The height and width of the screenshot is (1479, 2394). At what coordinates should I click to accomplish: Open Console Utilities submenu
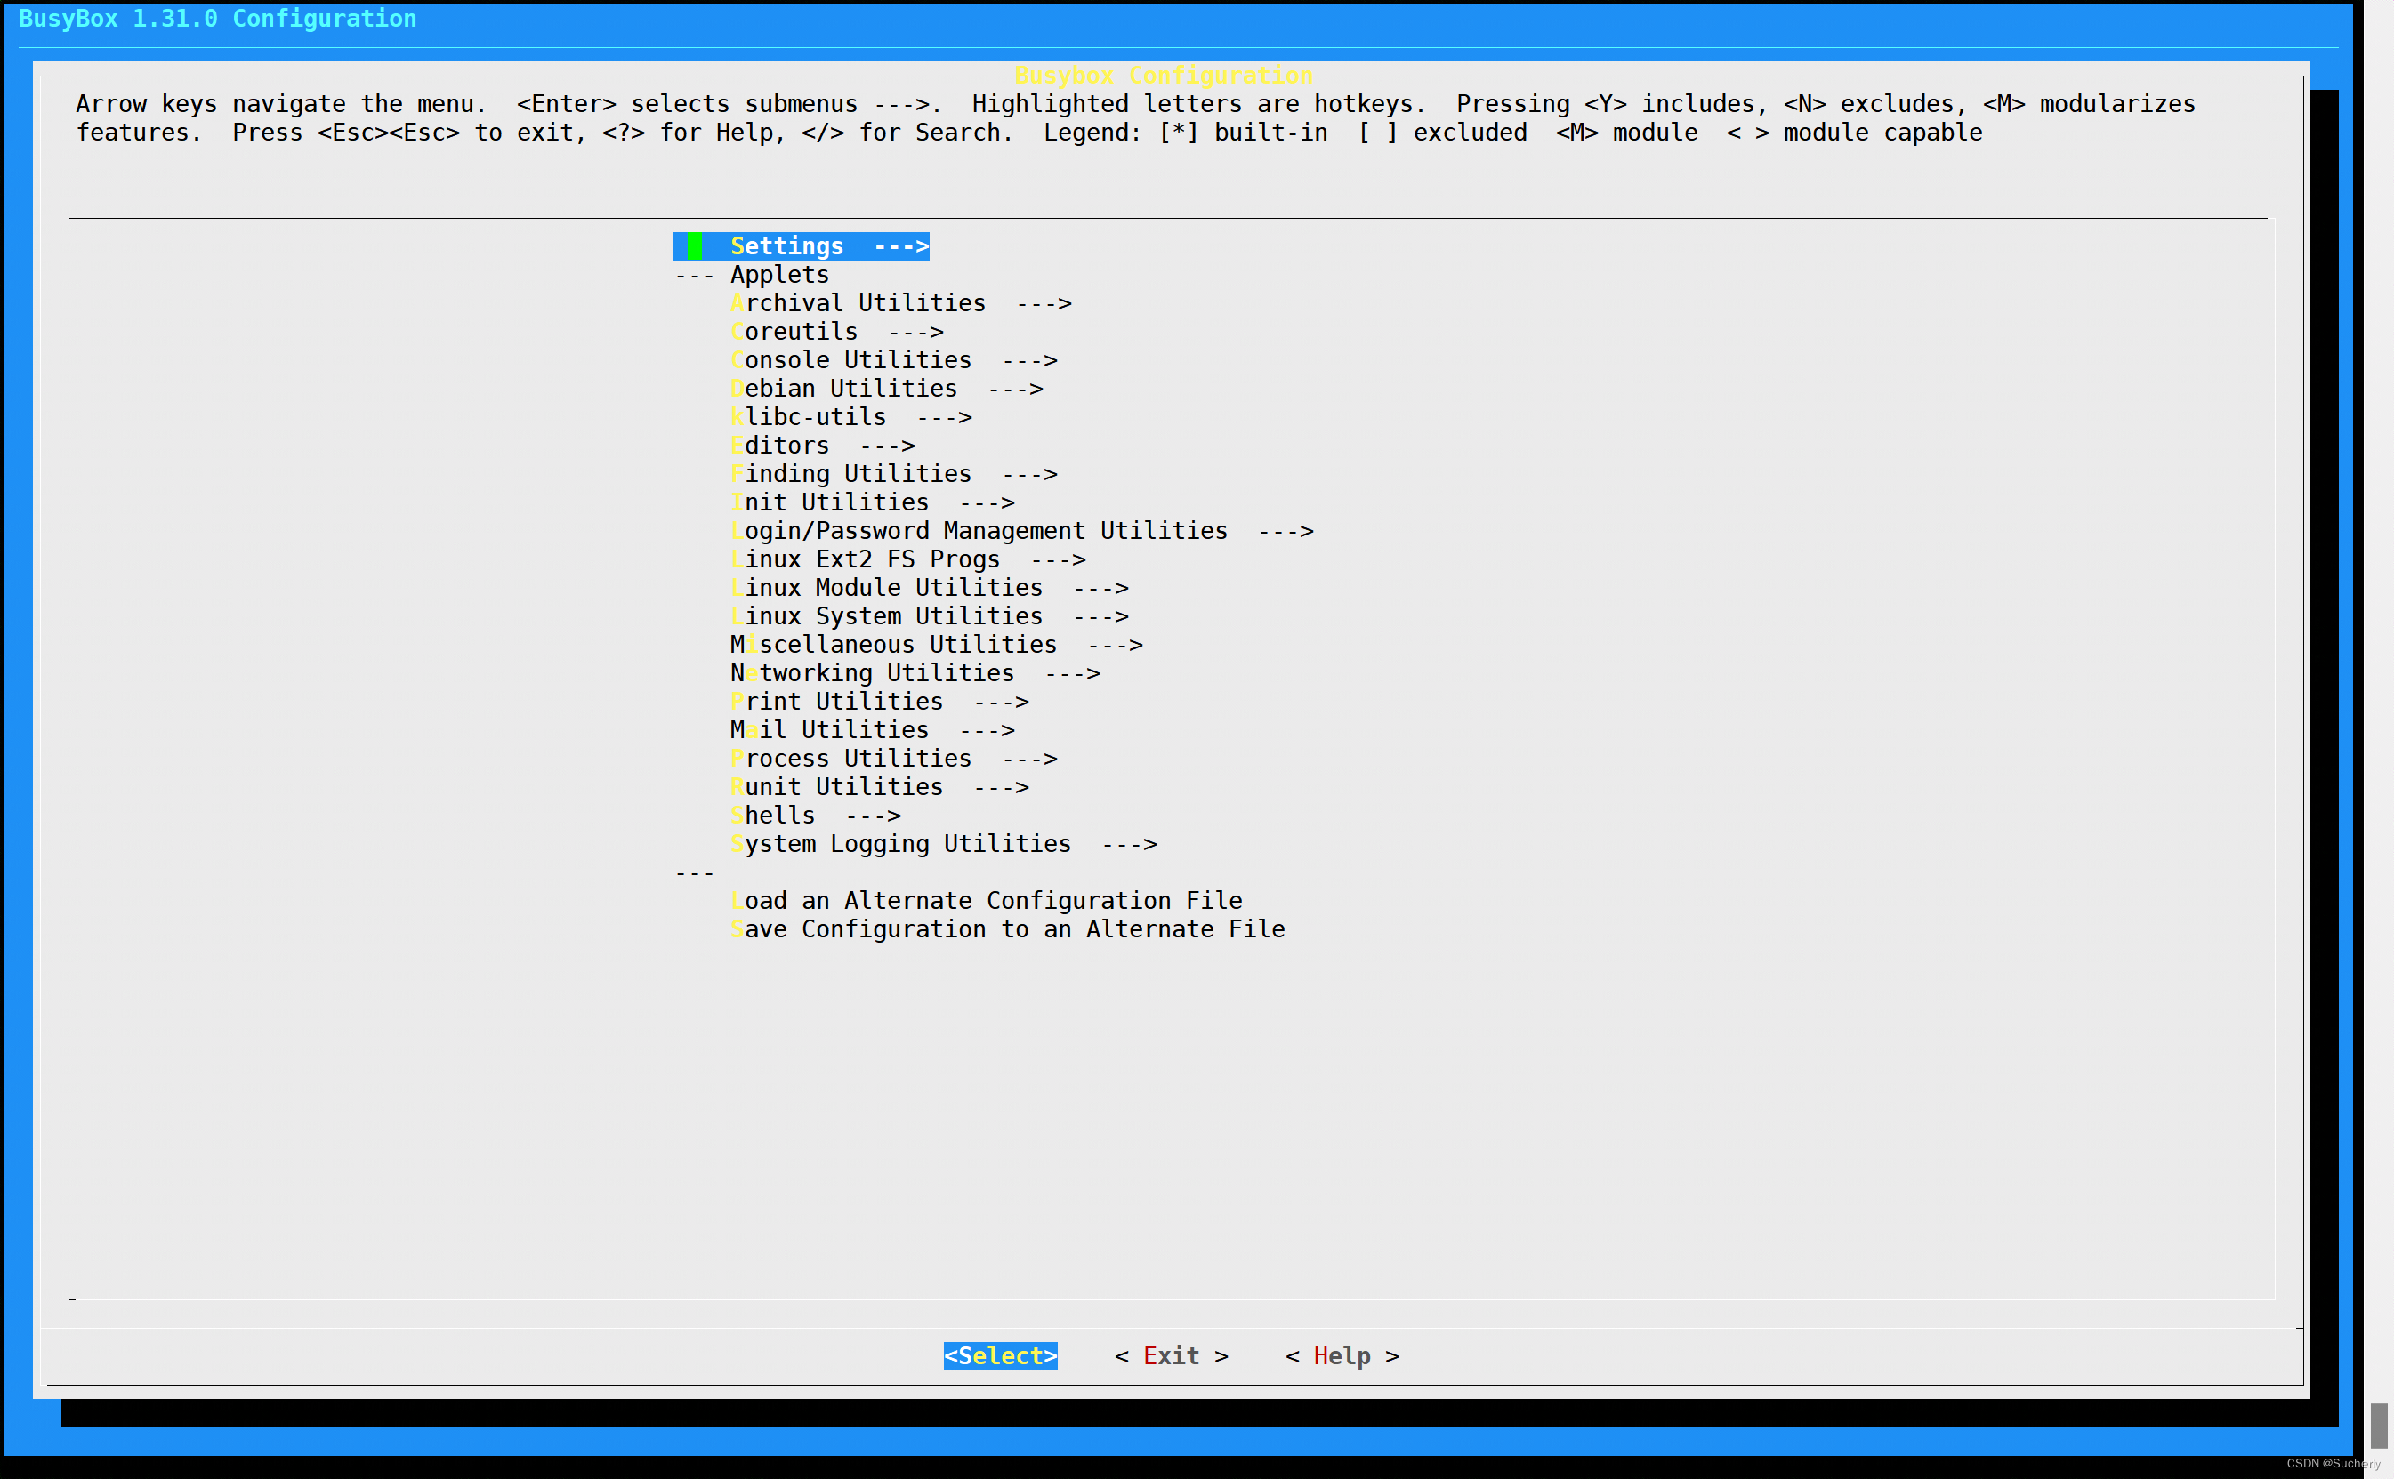click(x=893, y=360)
